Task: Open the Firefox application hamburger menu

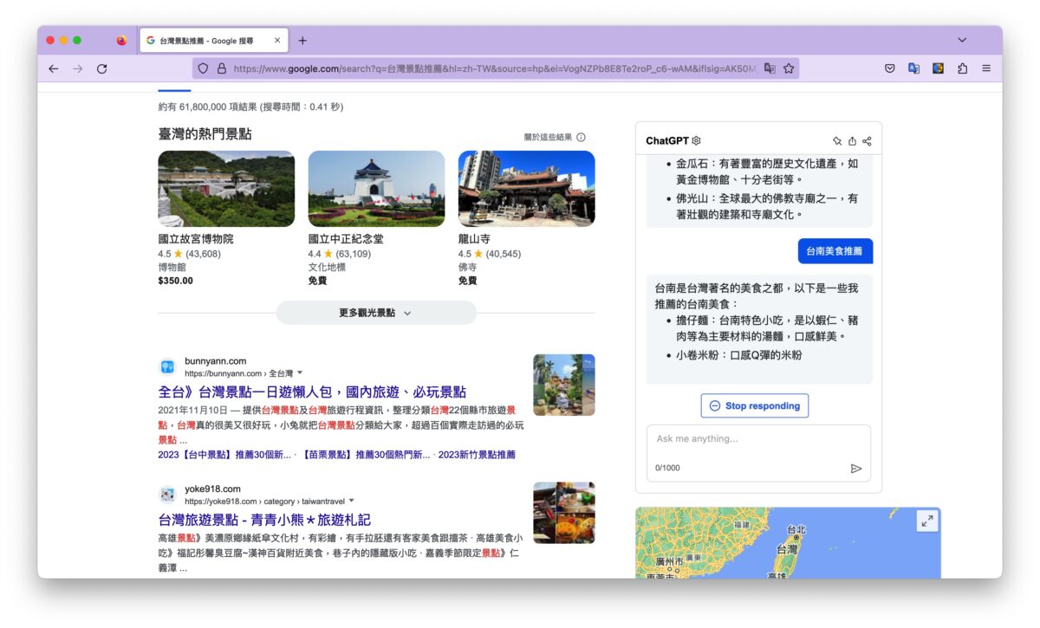Action: click(x=986, y=68)
